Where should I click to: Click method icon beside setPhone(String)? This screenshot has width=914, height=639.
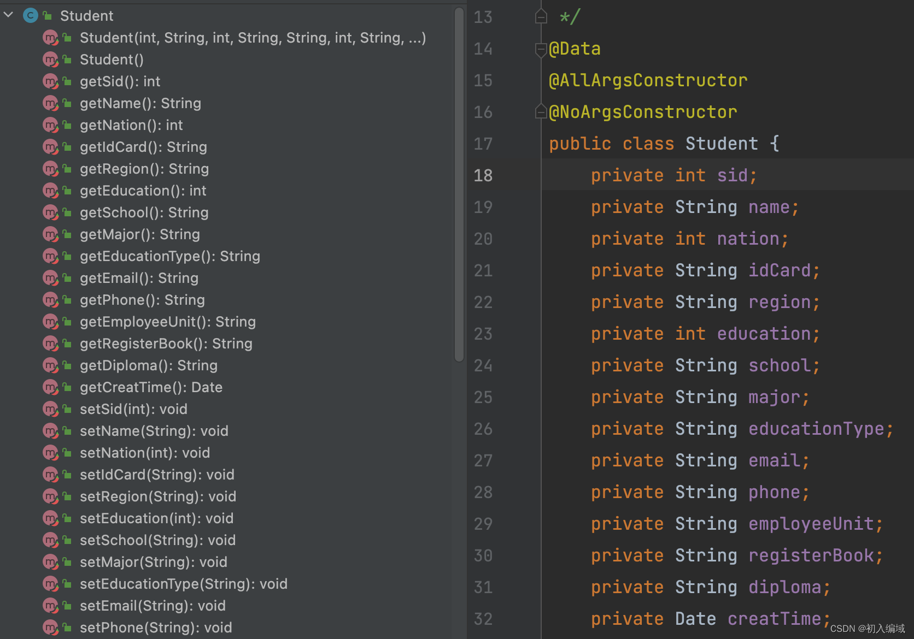[x=50, y=628]
